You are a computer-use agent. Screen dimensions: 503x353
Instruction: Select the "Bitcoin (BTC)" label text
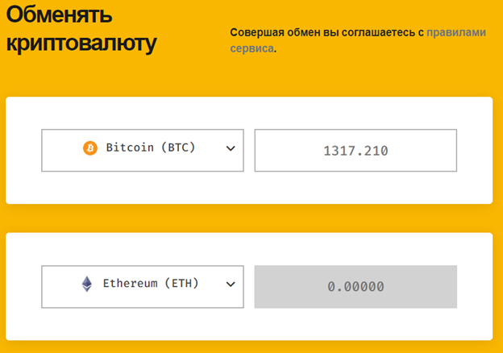151,148
